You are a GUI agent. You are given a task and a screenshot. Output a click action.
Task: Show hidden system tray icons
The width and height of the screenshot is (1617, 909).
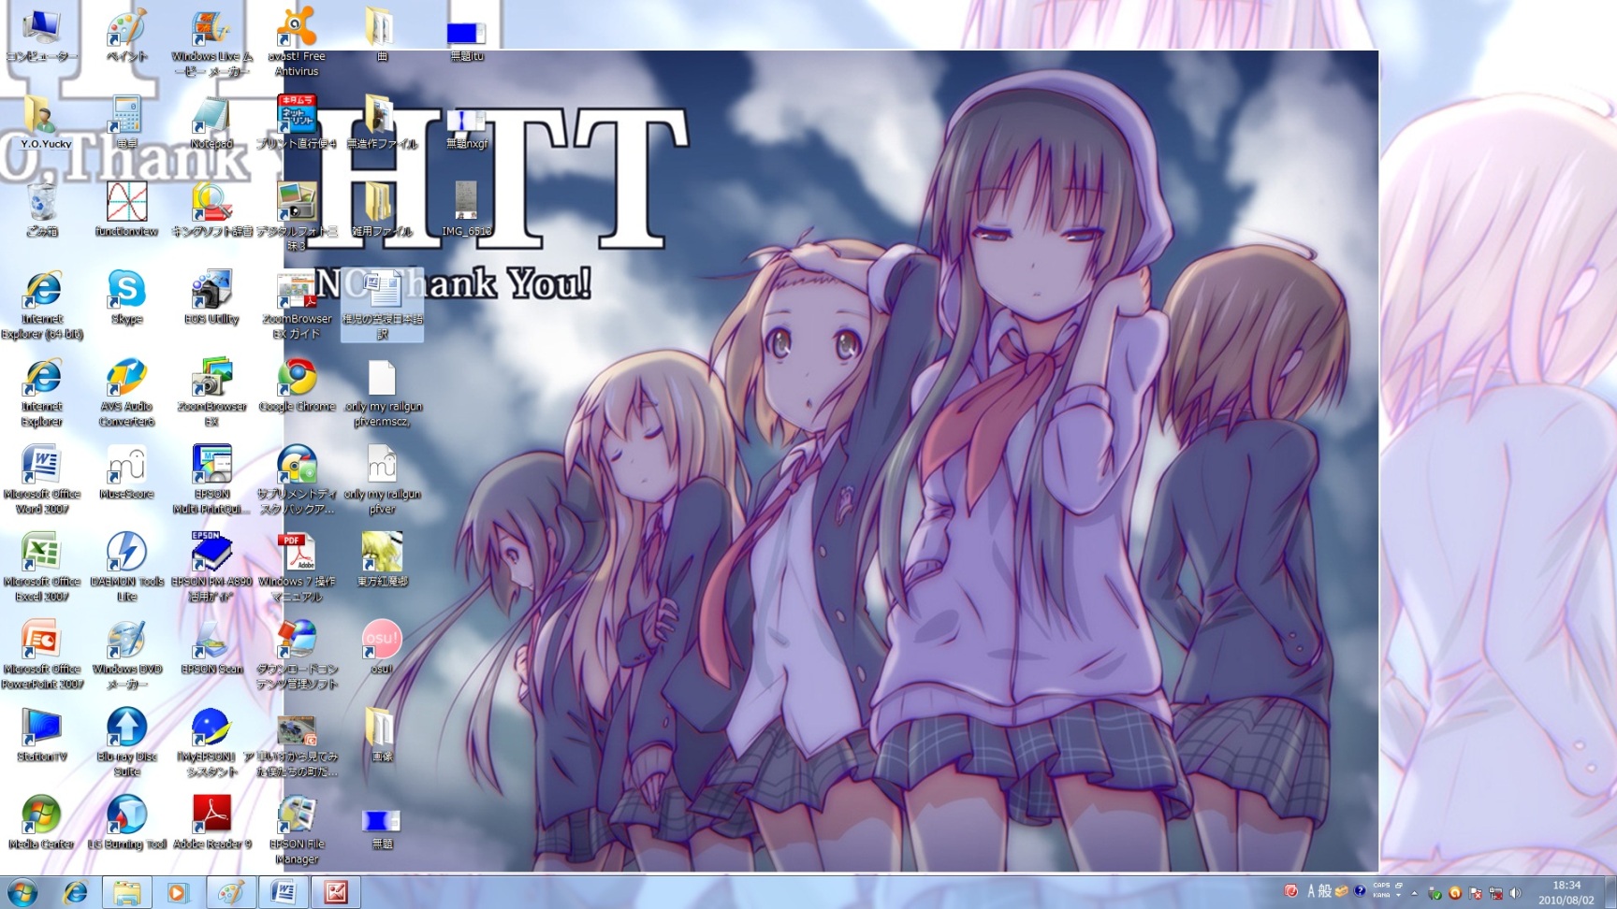click(1414, 892)
